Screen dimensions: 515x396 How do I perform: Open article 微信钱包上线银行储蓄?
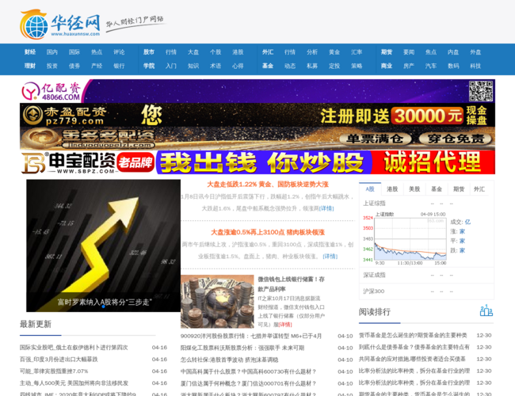pos(291,284)
